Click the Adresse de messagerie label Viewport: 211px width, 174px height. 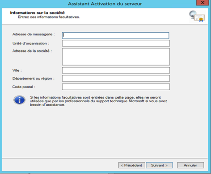tap(34, 35)
